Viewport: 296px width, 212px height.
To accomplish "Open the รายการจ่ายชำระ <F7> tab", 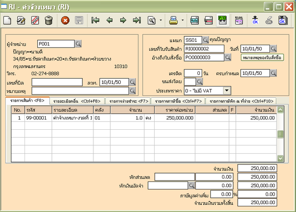I will click(129, 101).
